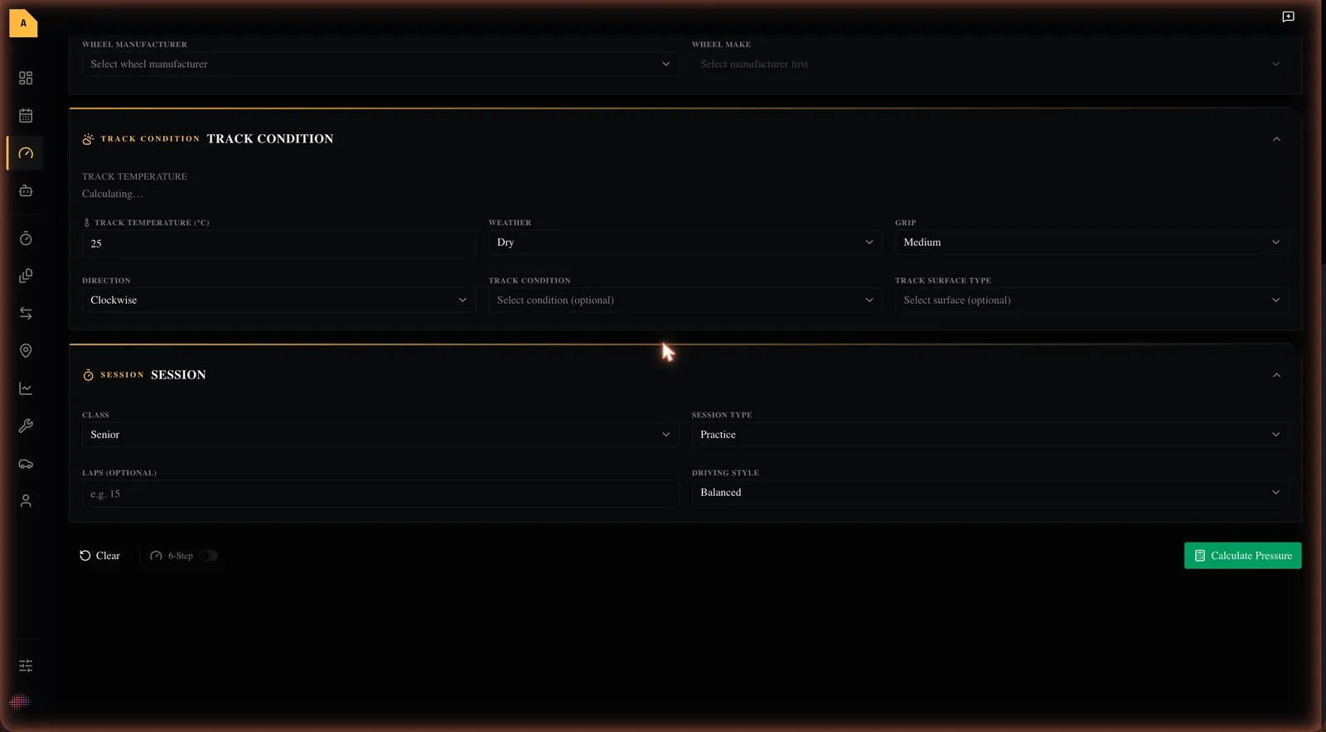Screen dimensions: 1326x732
Task: Click the Calculate Pressure button
Action: tap(1242, 556)
